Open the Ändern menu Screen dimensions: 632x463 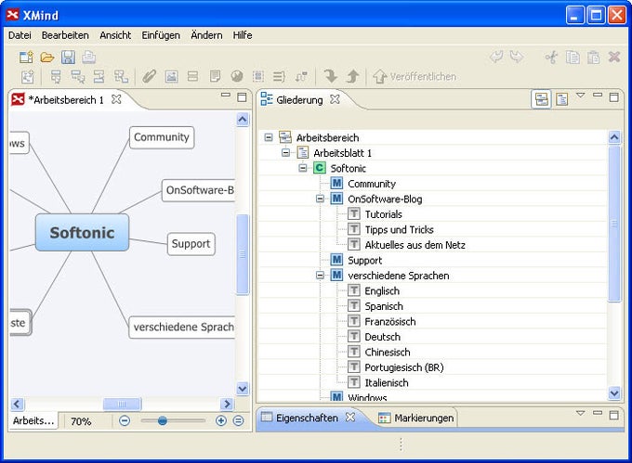206,35
